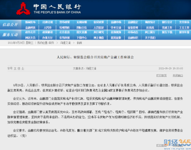
Task: Open the 关于我们 link
Action: (x=150, y=38)
